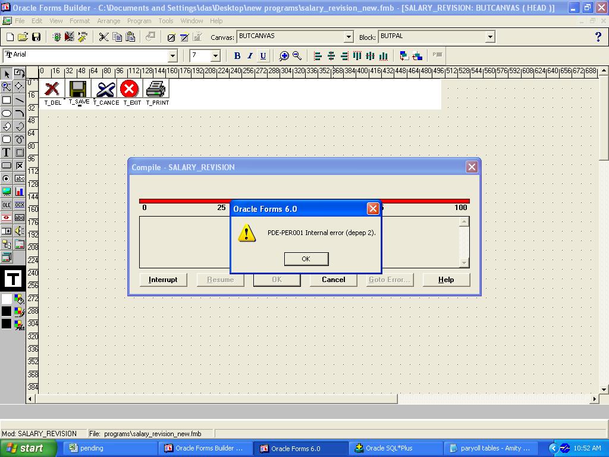The height and width of the screenshot is (457, 609).
Task: Click the canvas vertical scrollbar down arrow
Action: tap(603, 389)
